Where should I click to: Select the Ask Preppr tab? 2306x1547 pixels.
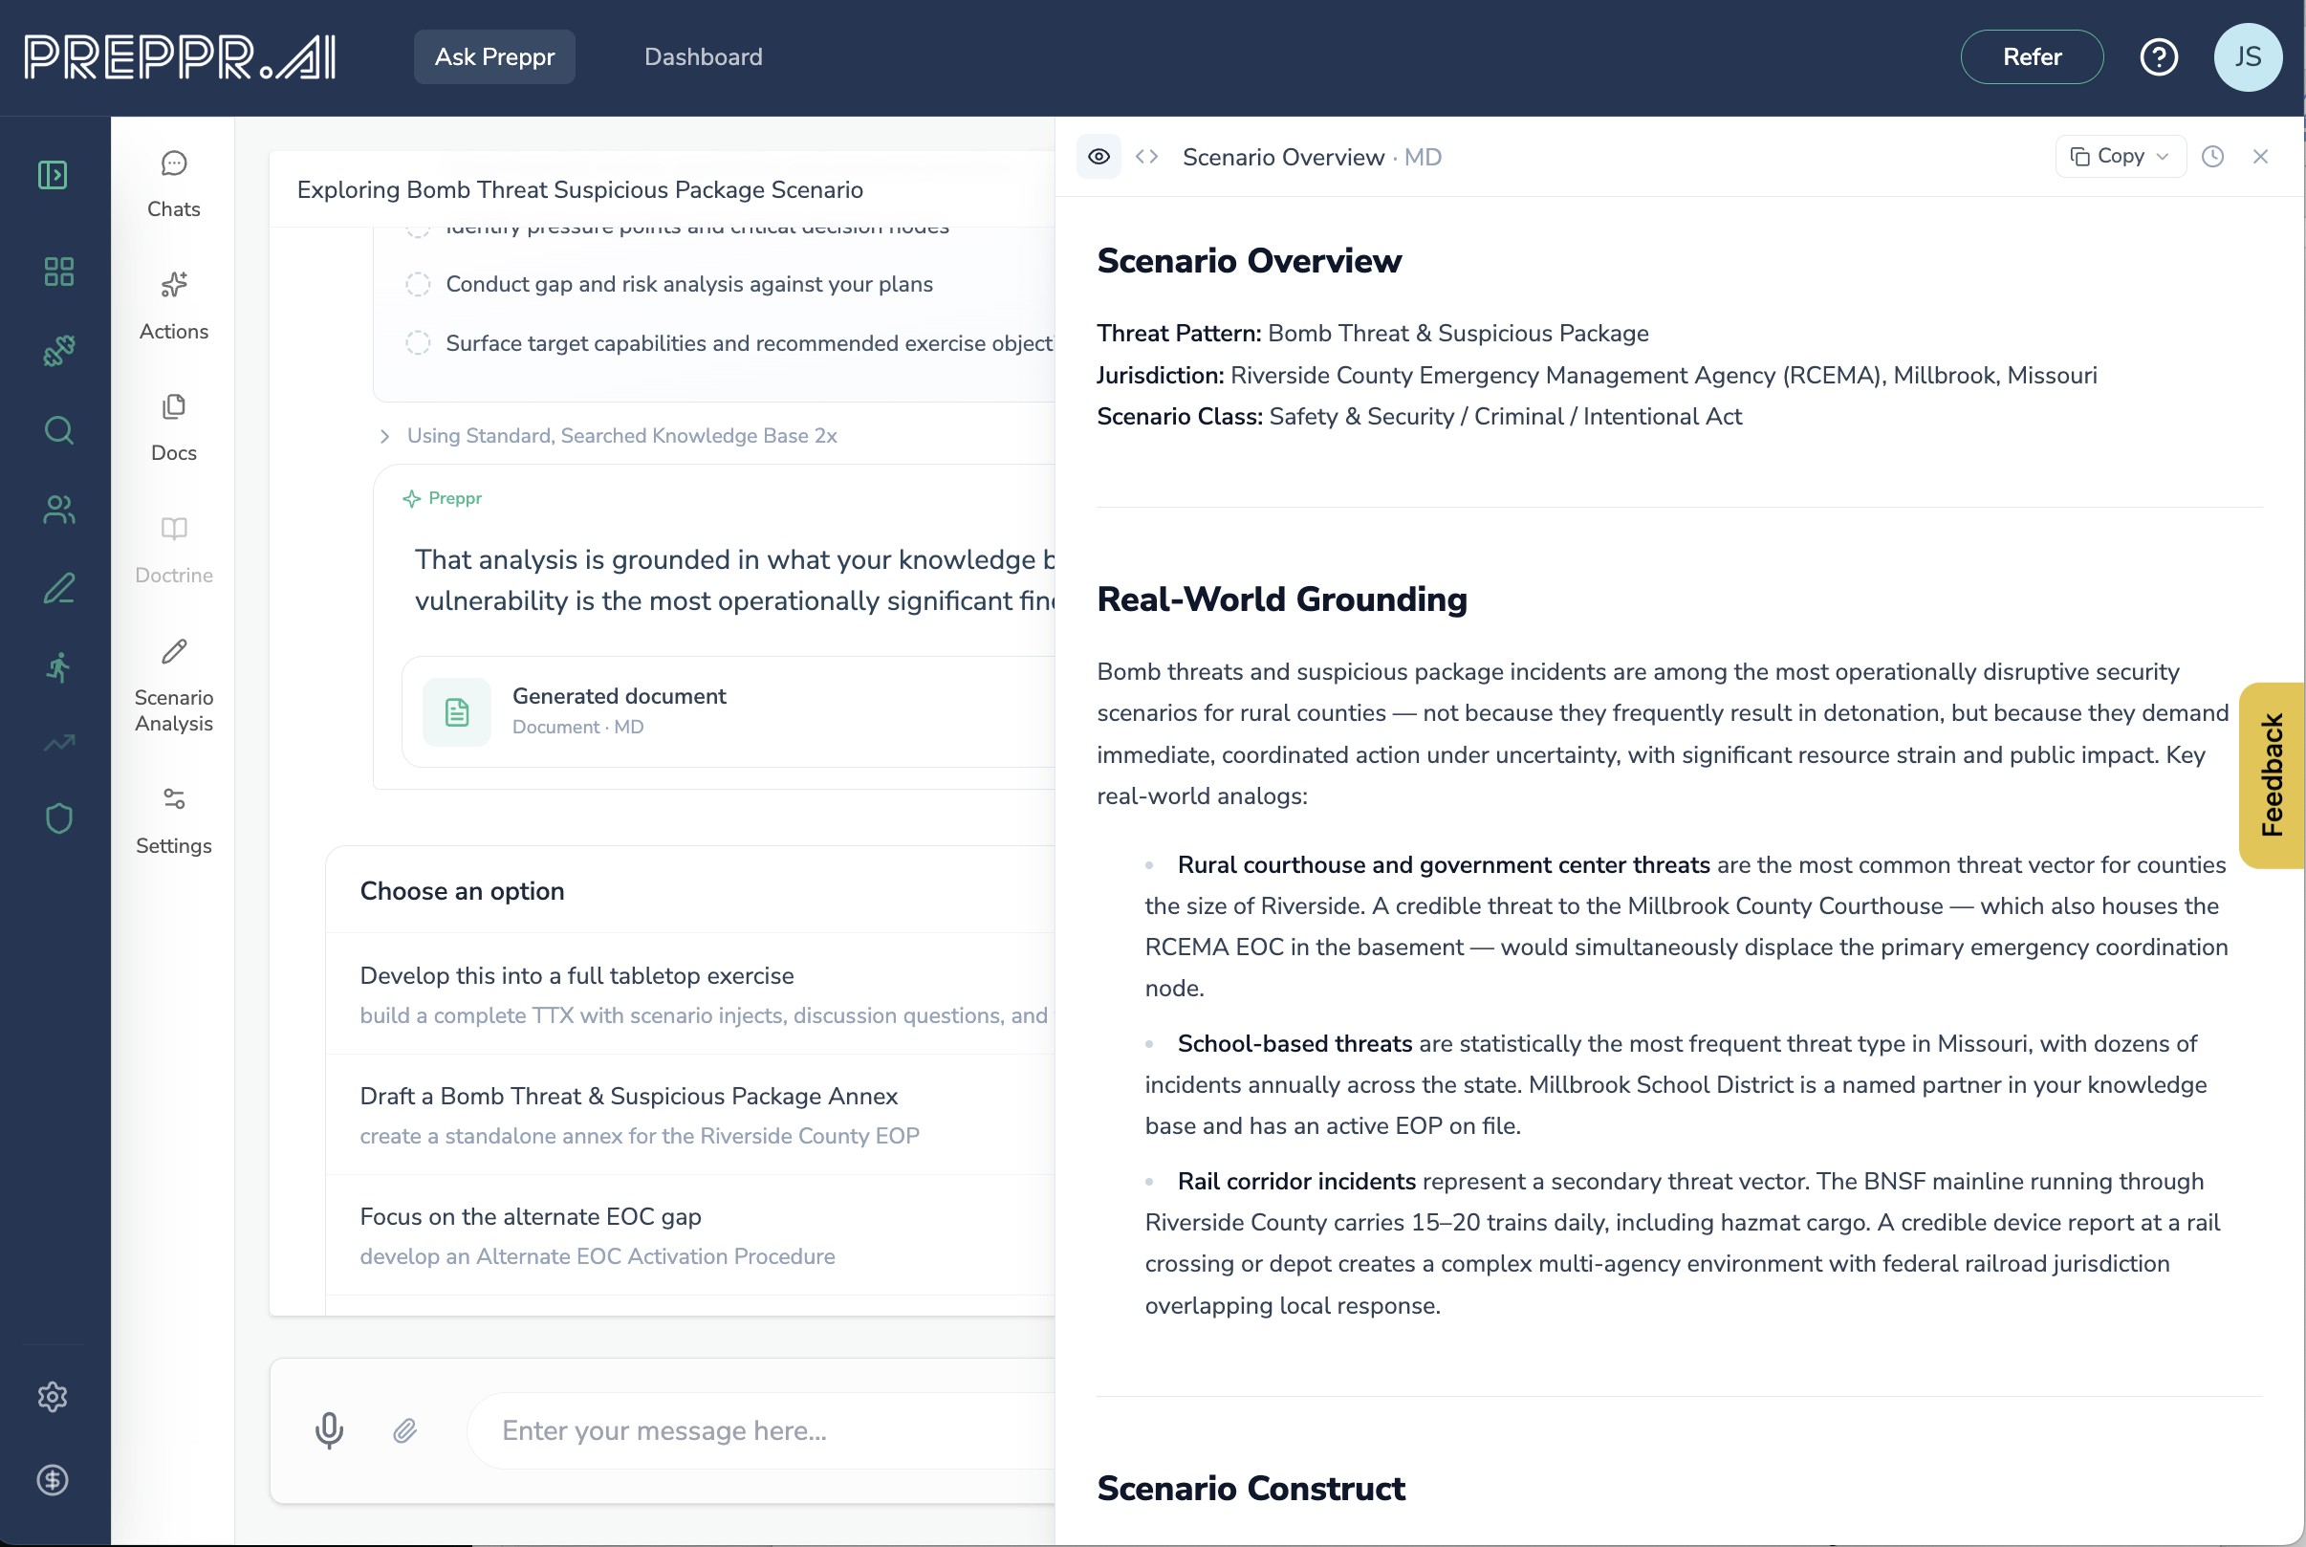click(x=494, y=57)
